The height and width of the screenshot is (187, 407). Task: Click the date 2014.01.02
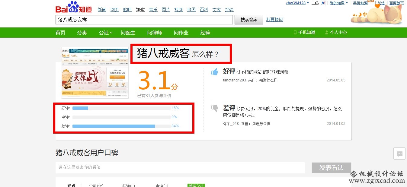[336, 124]
